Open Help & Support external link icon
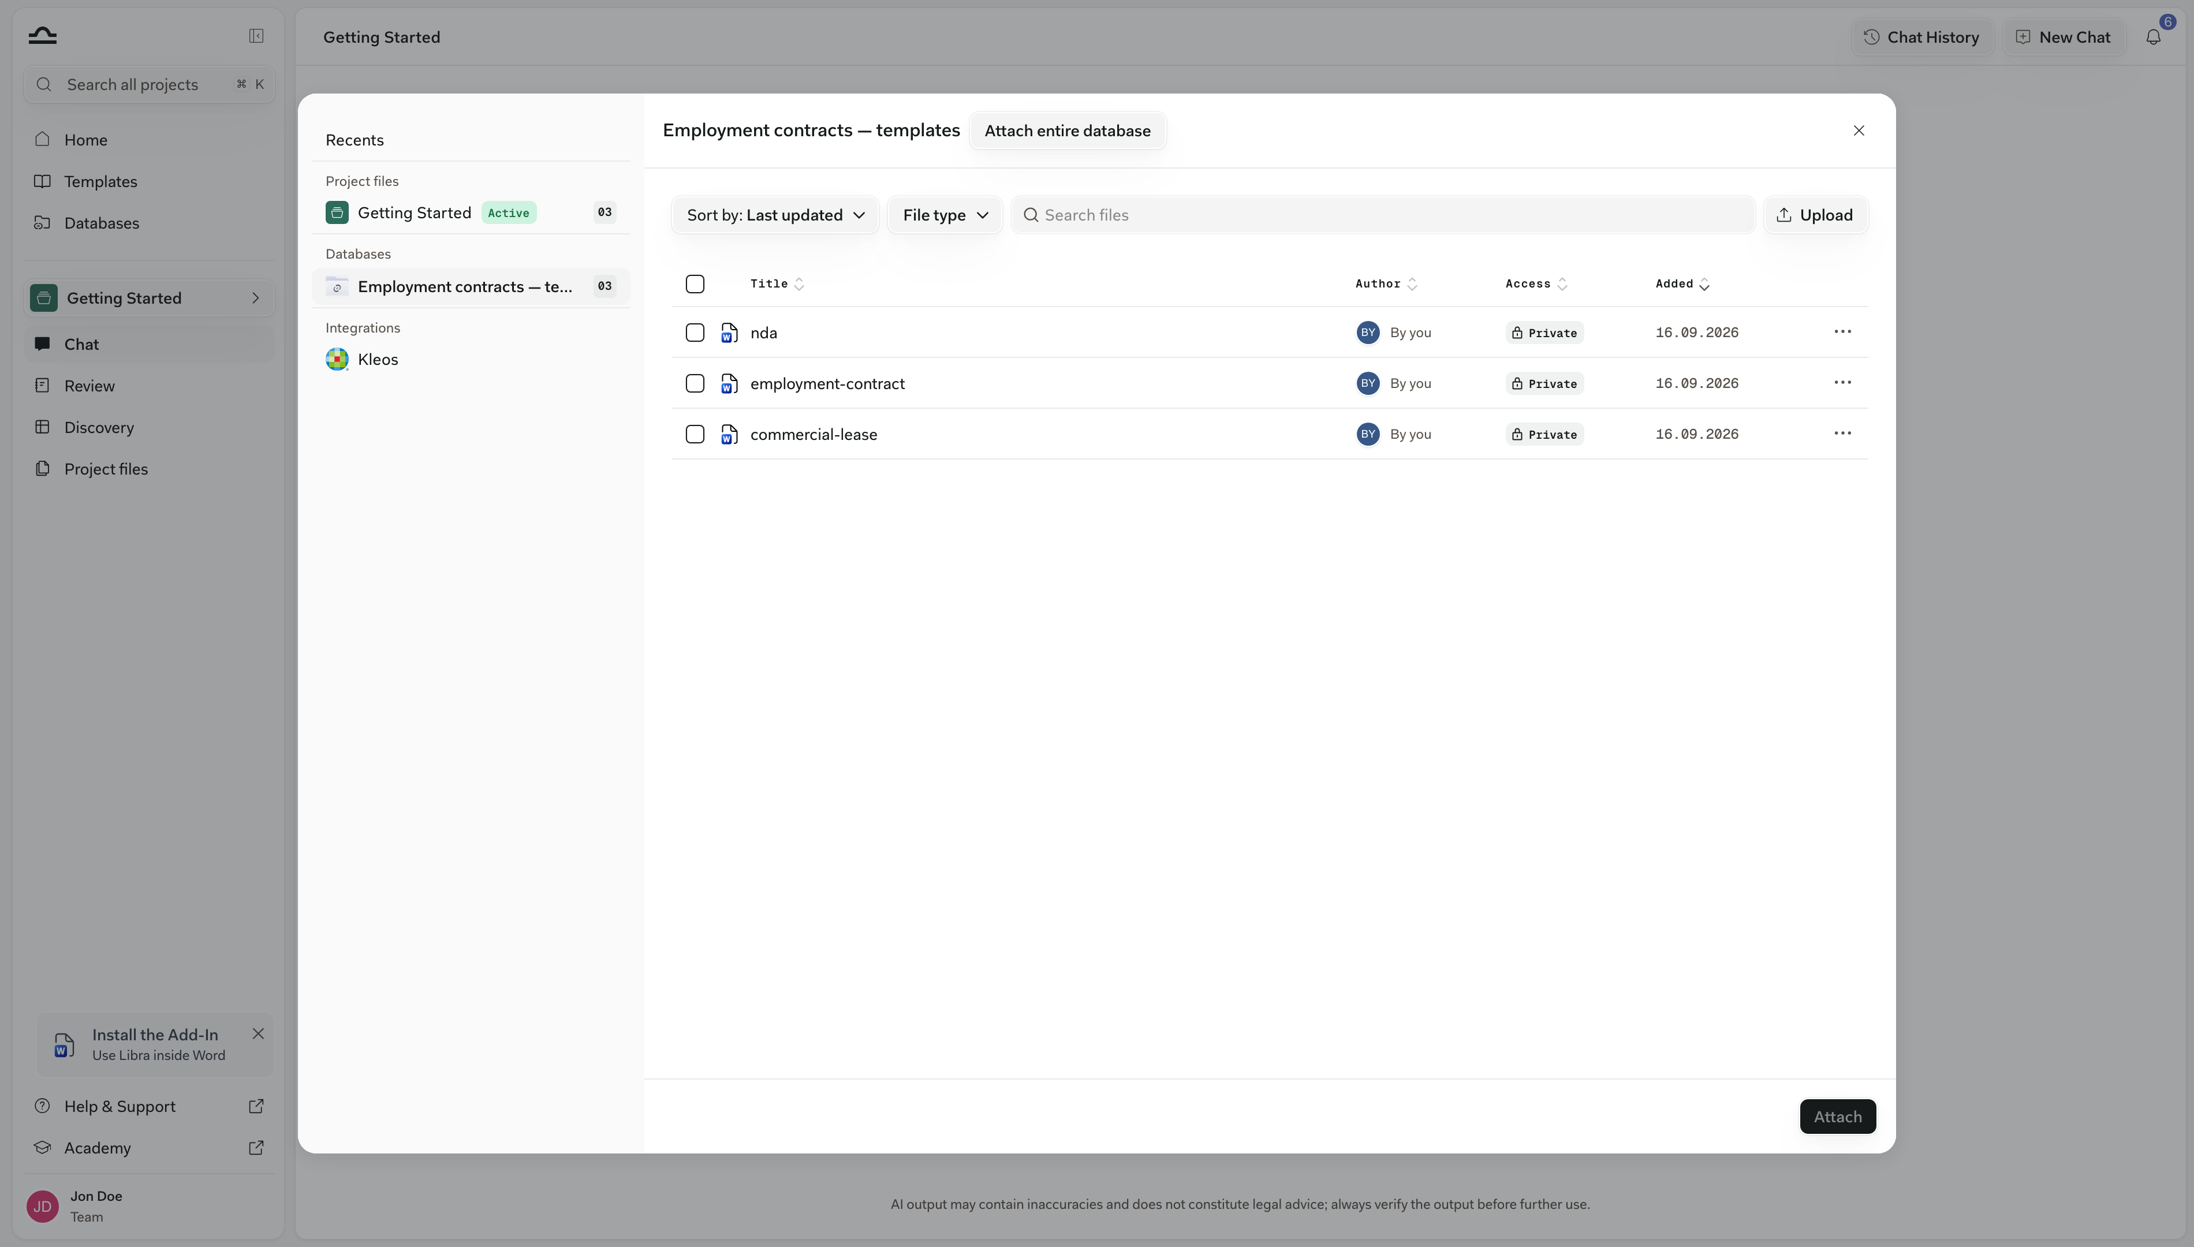The image size is (2194, 1247). click(x=256, y=1106)
